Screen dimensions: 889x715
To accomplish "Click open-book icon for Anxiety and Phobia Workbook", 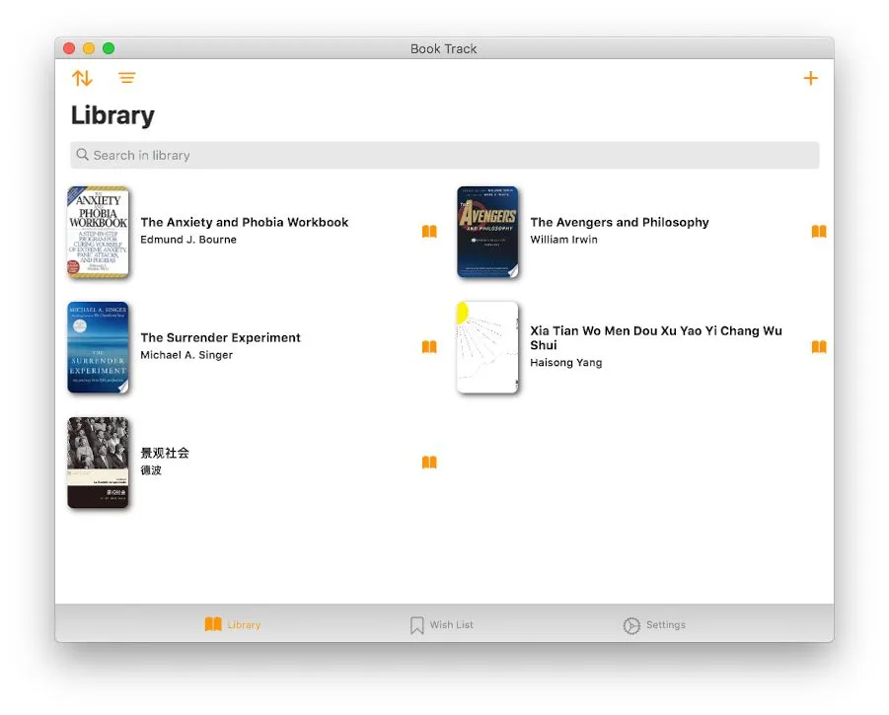I will click(x=429, y=231).
